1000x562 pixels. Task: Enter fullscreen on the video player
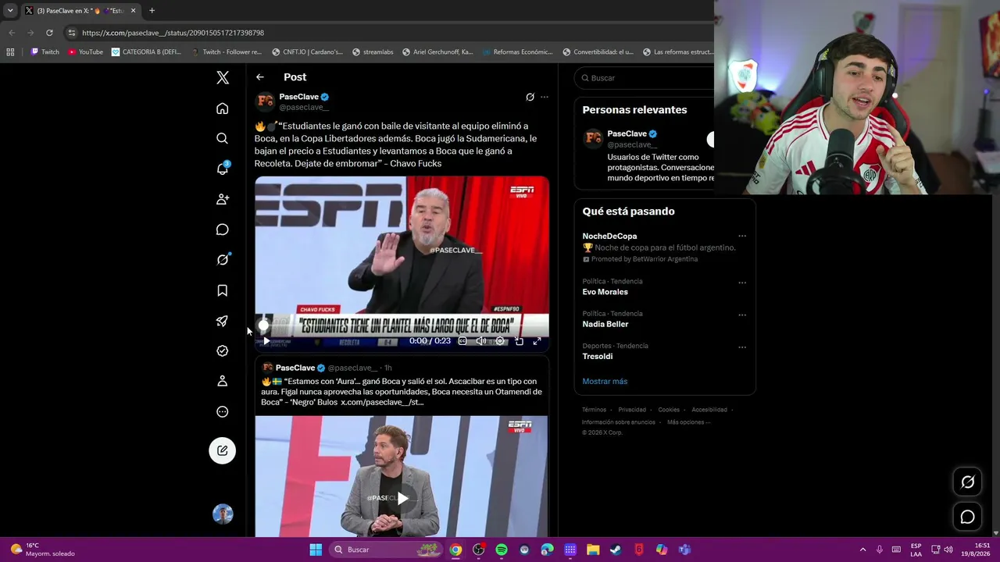click(x=537, y=341)
